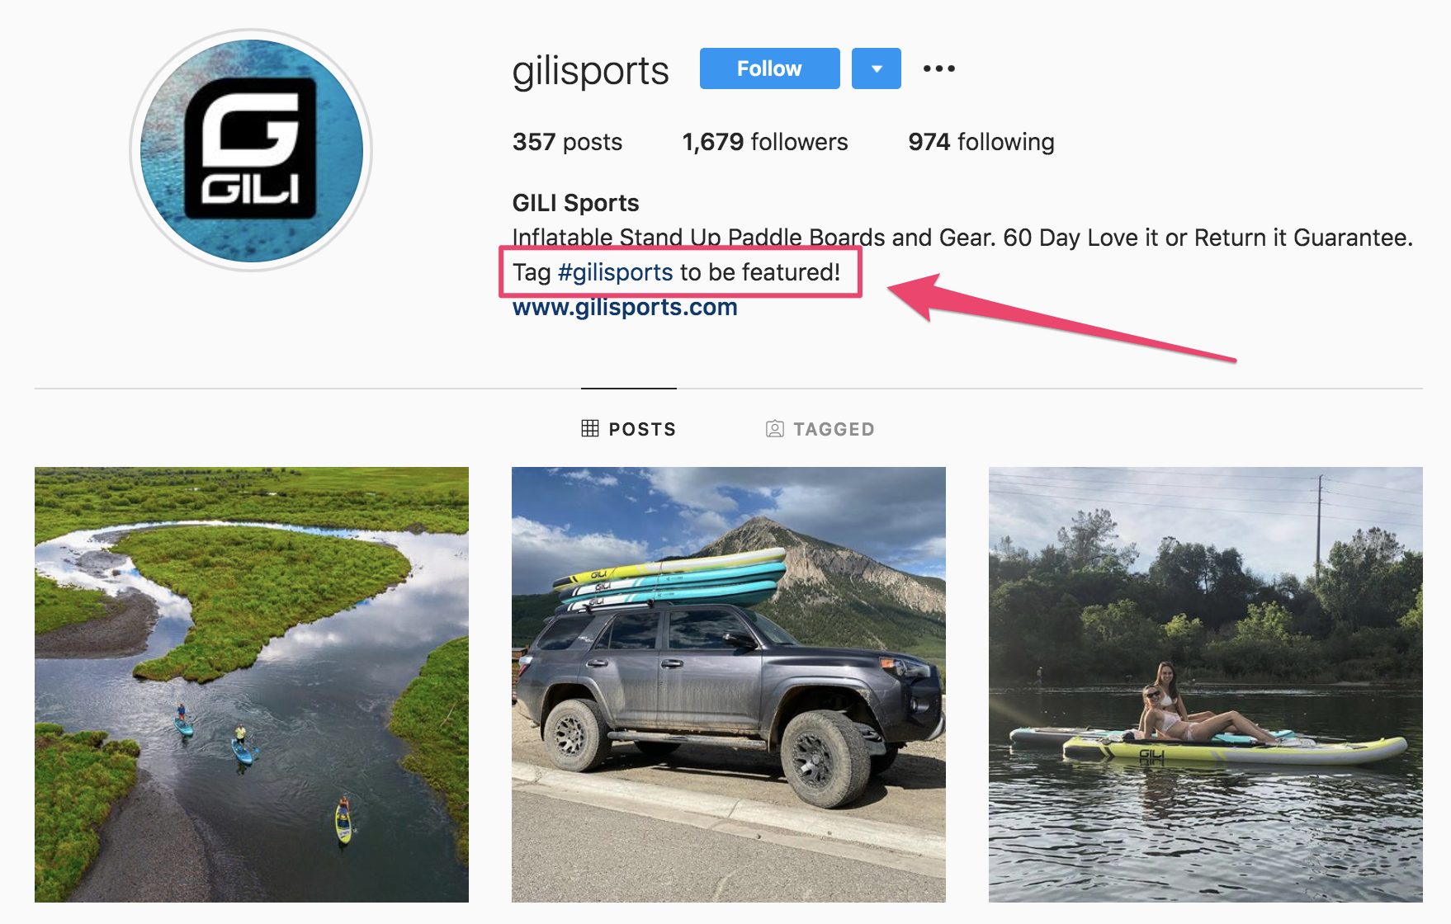The width and height of the screenshot is (1451, 924).
Task: Open the women on paddle board photo
Action: (1206, 685)
